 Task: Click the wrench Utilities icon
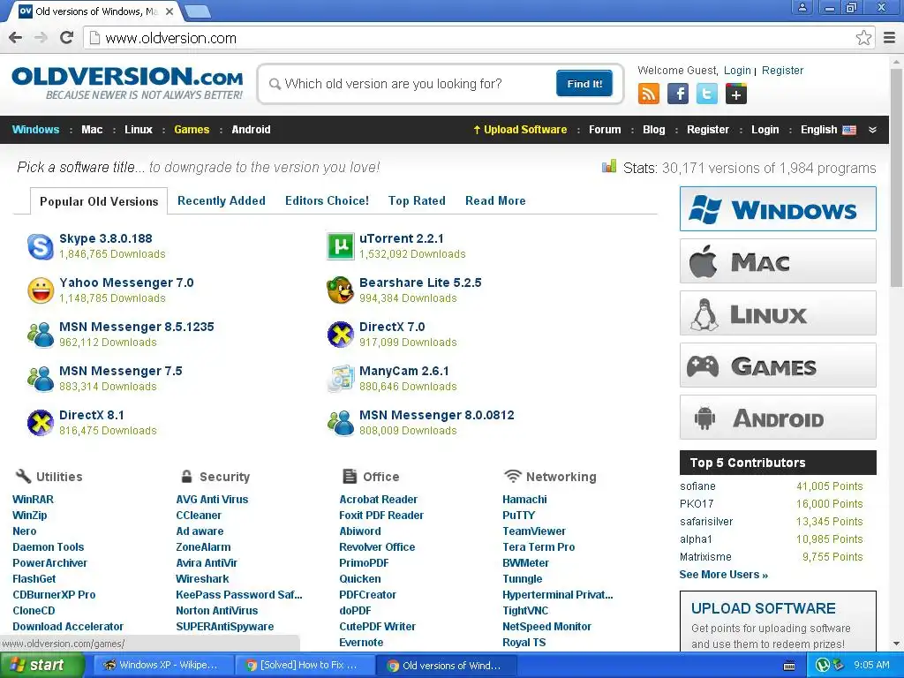pos(23,476)
